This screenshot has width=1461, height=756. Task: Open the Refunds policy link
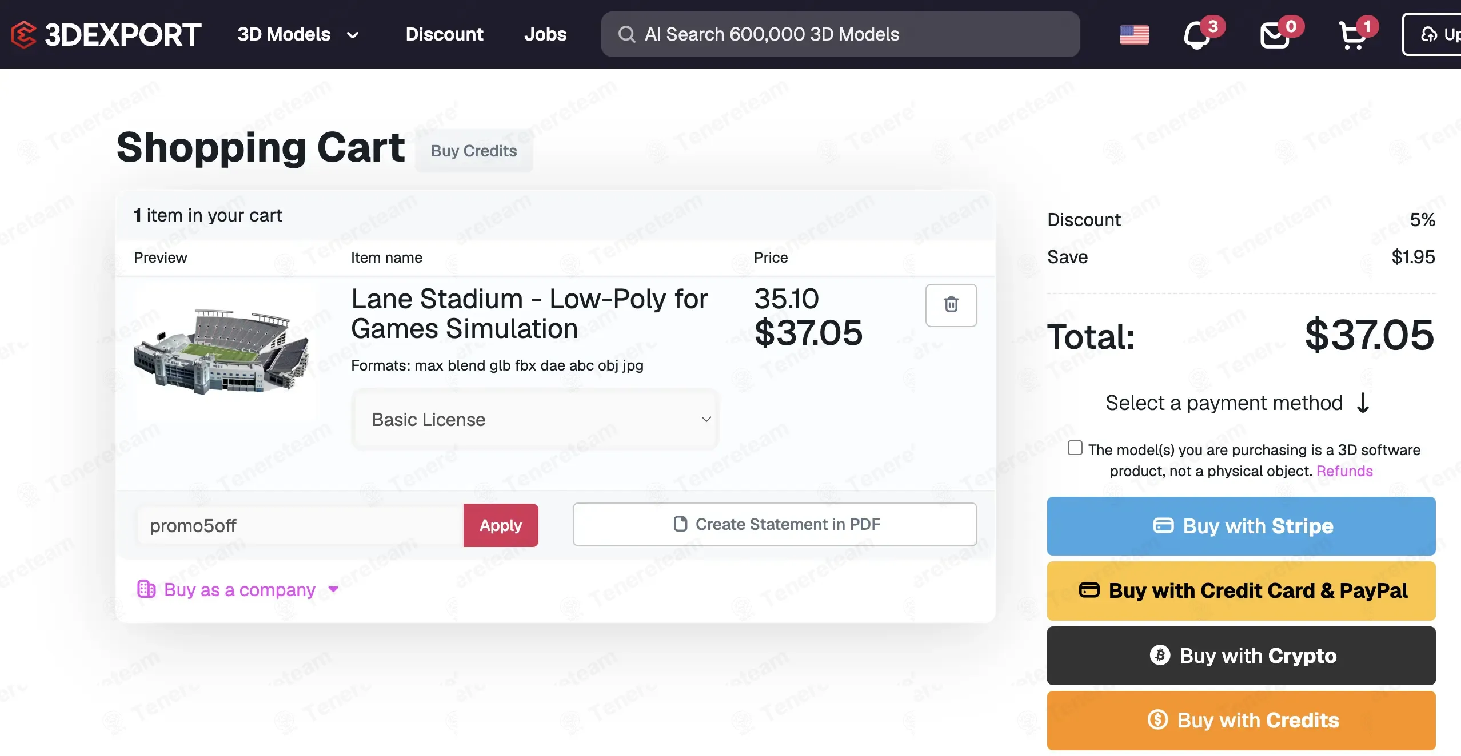[1344, 471]
